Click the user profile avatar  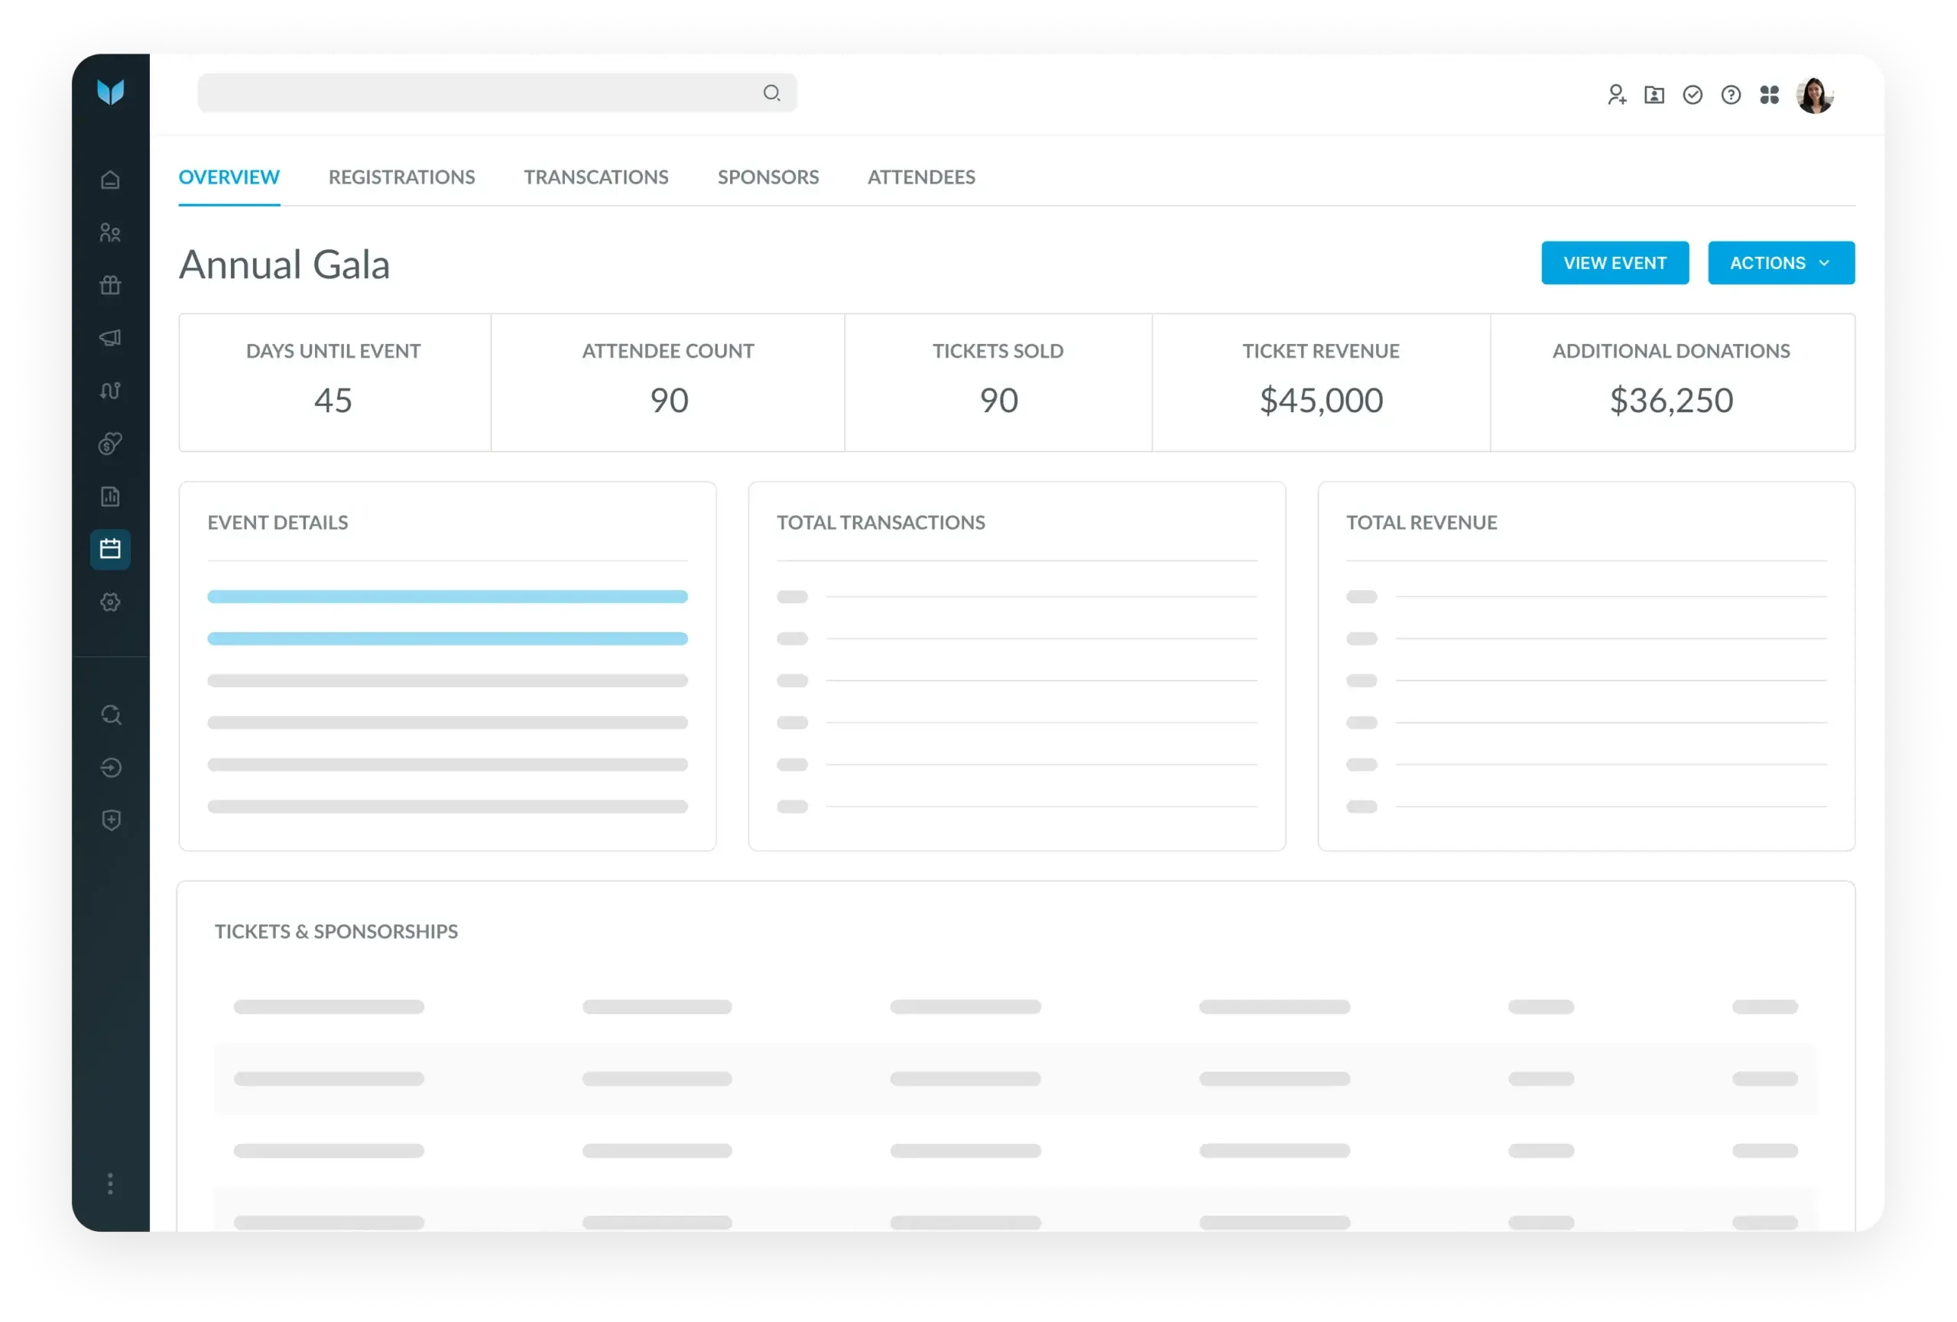(x=1814, y=94)
